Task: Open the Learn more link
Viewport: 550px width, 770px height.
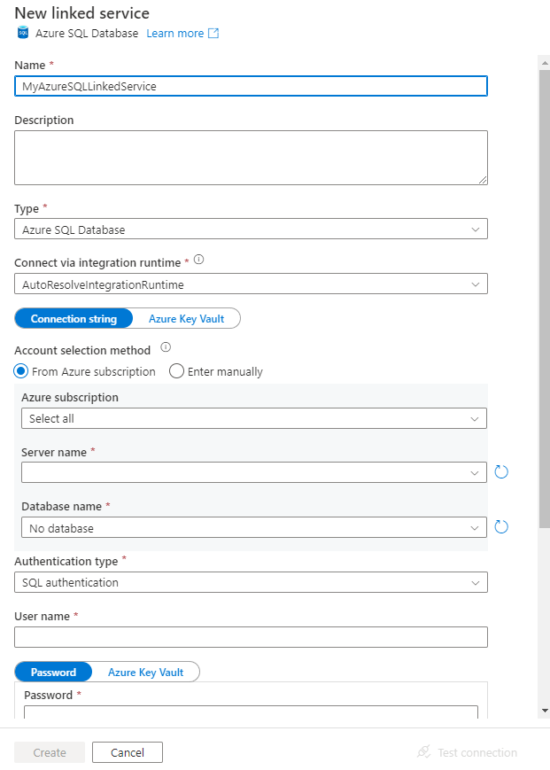Action: pos(174,33)
